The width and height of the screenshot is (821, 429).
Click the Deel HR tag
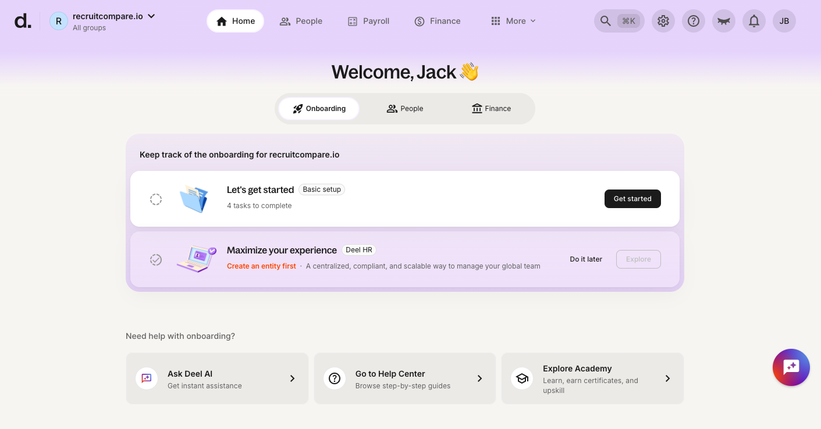(359, 250)
